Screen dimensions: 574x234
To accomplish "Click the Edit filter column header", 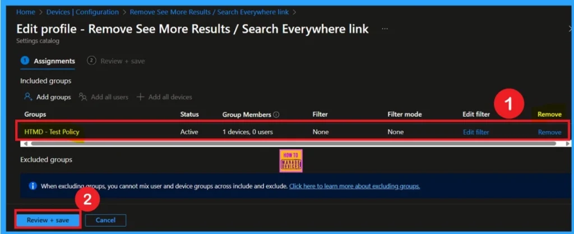I will [x=476, y=114].
